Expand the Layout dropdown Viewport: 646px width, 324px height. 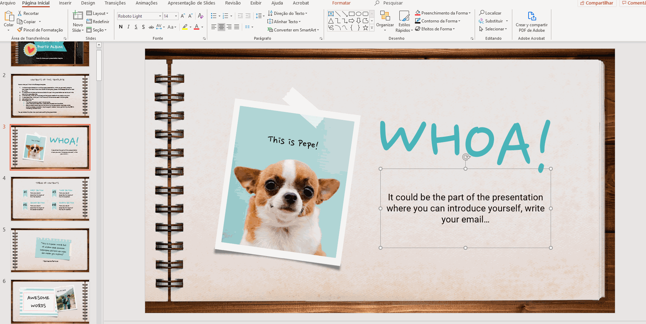[97, 13]
